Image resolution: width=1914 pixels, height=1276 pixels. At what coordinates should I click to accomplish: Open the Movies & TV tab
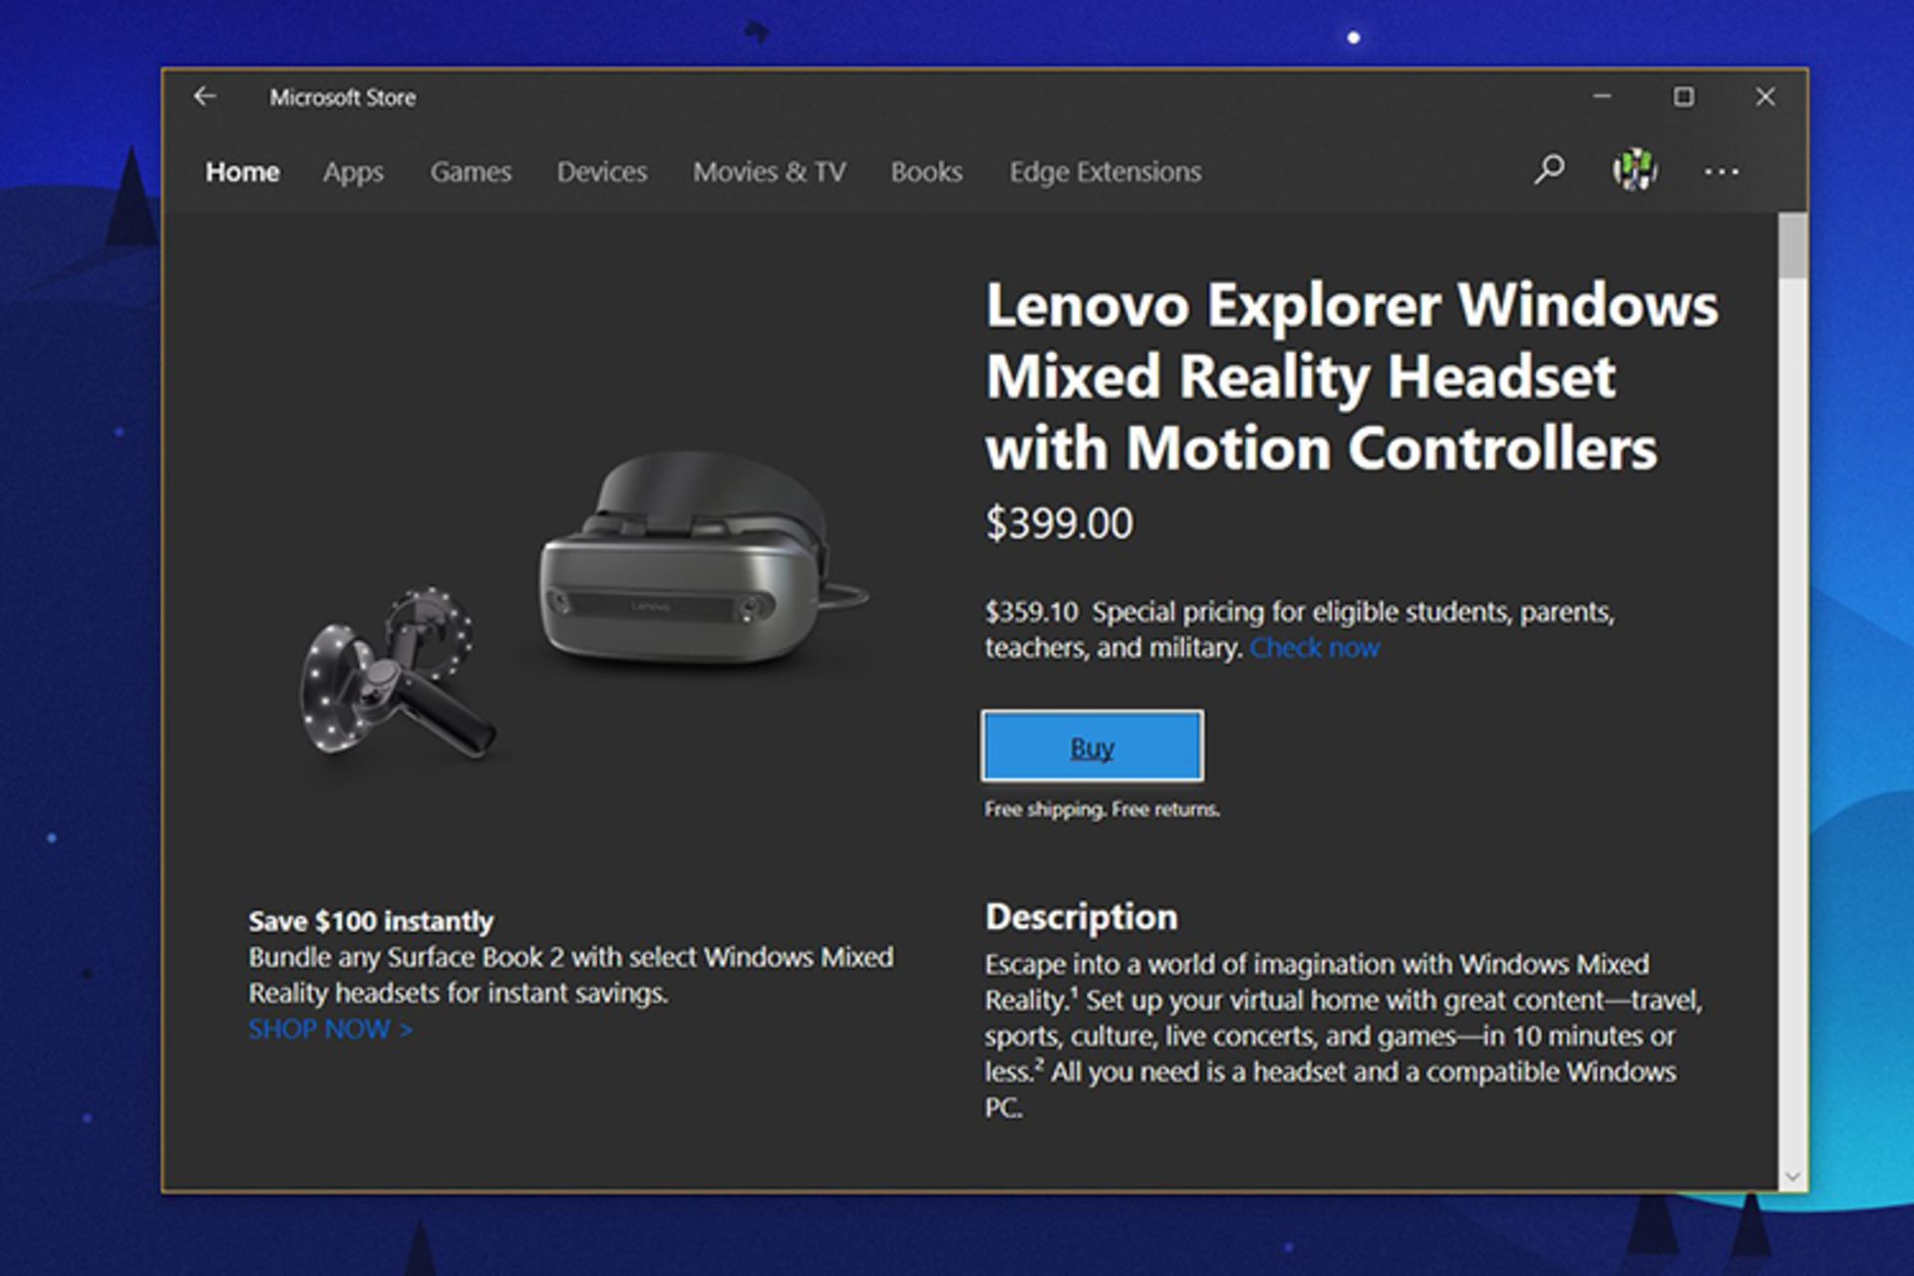coord(769,171)
